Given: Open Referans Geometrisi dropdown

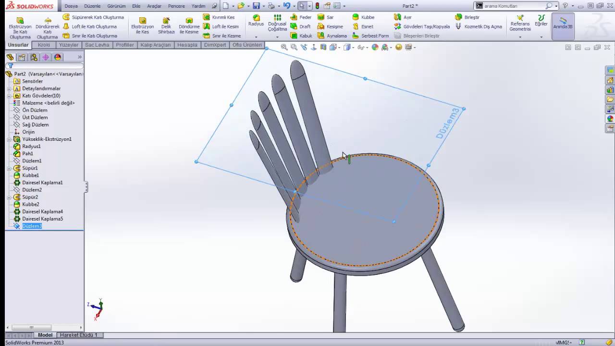Looking at the screenshot, I should [x=520, y=37].
